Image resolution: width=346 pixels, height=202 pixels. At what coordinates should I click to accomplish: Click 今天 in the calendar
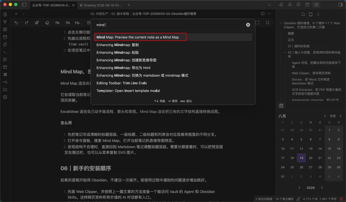[x=333, y=116]
